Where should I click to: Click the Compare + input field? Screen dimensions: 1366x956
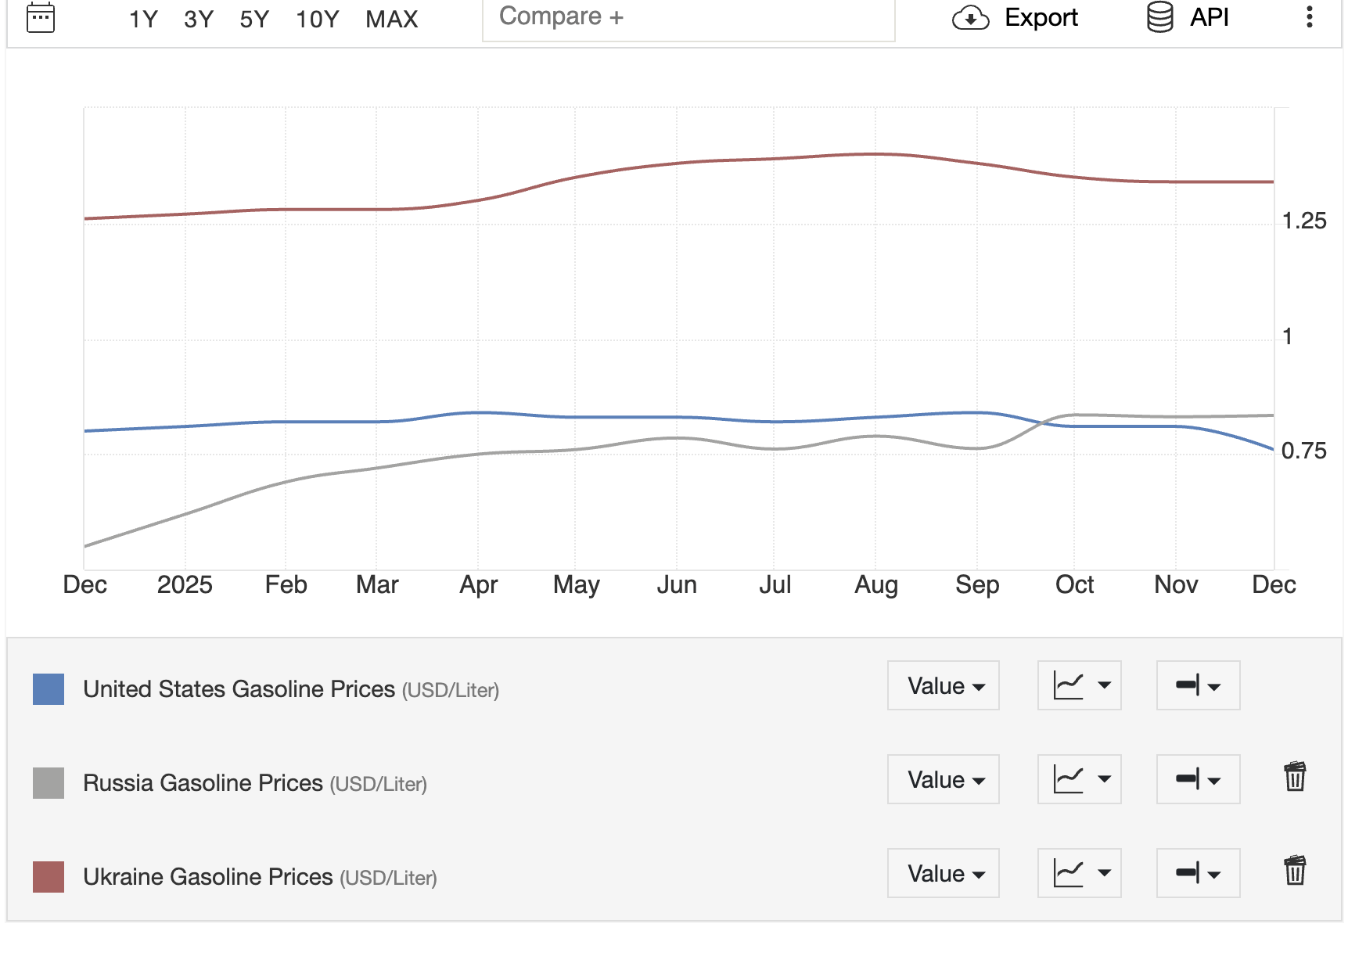coord(688,18)
